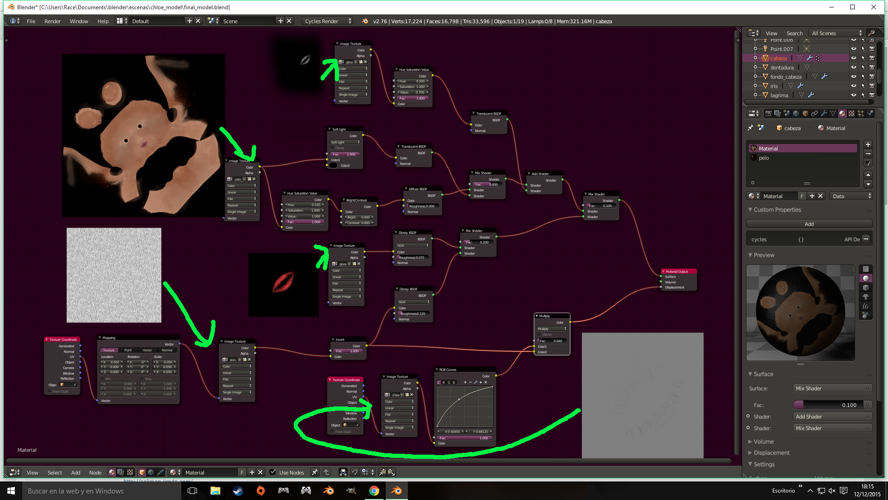The image size is (888, 500).
Task: Open the Render menu
Action: pyautogui.click(x=52, y=21)
